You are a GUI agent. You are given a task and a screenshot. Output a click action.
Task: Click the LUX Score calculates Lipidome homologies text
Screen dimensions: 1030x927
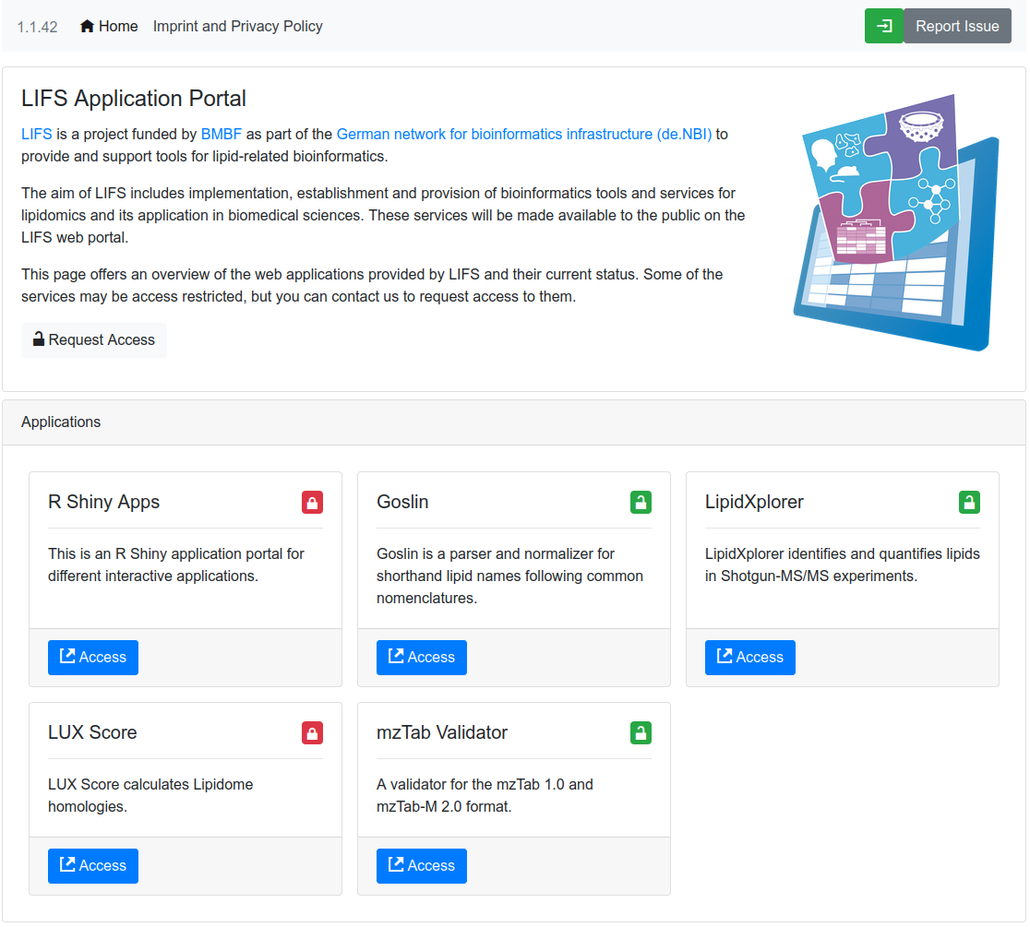150,796
